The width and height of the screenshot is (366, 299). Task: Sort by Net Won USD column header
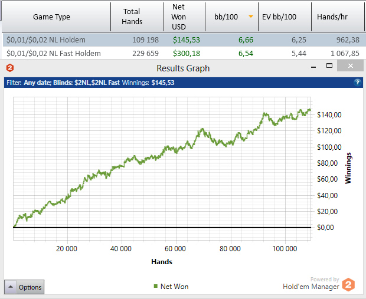tap(184, 17)
